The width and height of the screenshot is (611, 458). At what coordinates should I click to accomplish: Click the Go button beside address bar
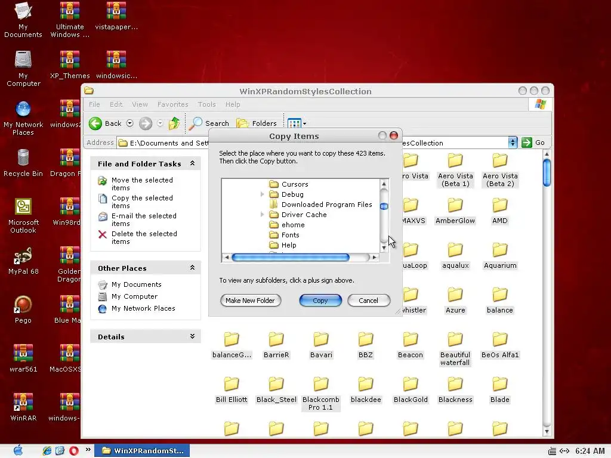tap(533, 143)
